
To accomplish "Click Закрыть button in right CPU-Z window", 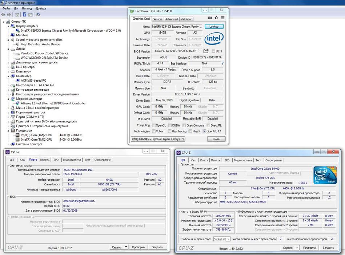I will (328, 247).
